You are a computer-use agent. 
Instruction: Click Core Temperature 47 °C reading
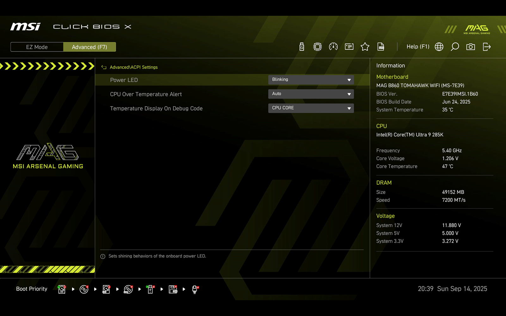(x=447, y=166)
